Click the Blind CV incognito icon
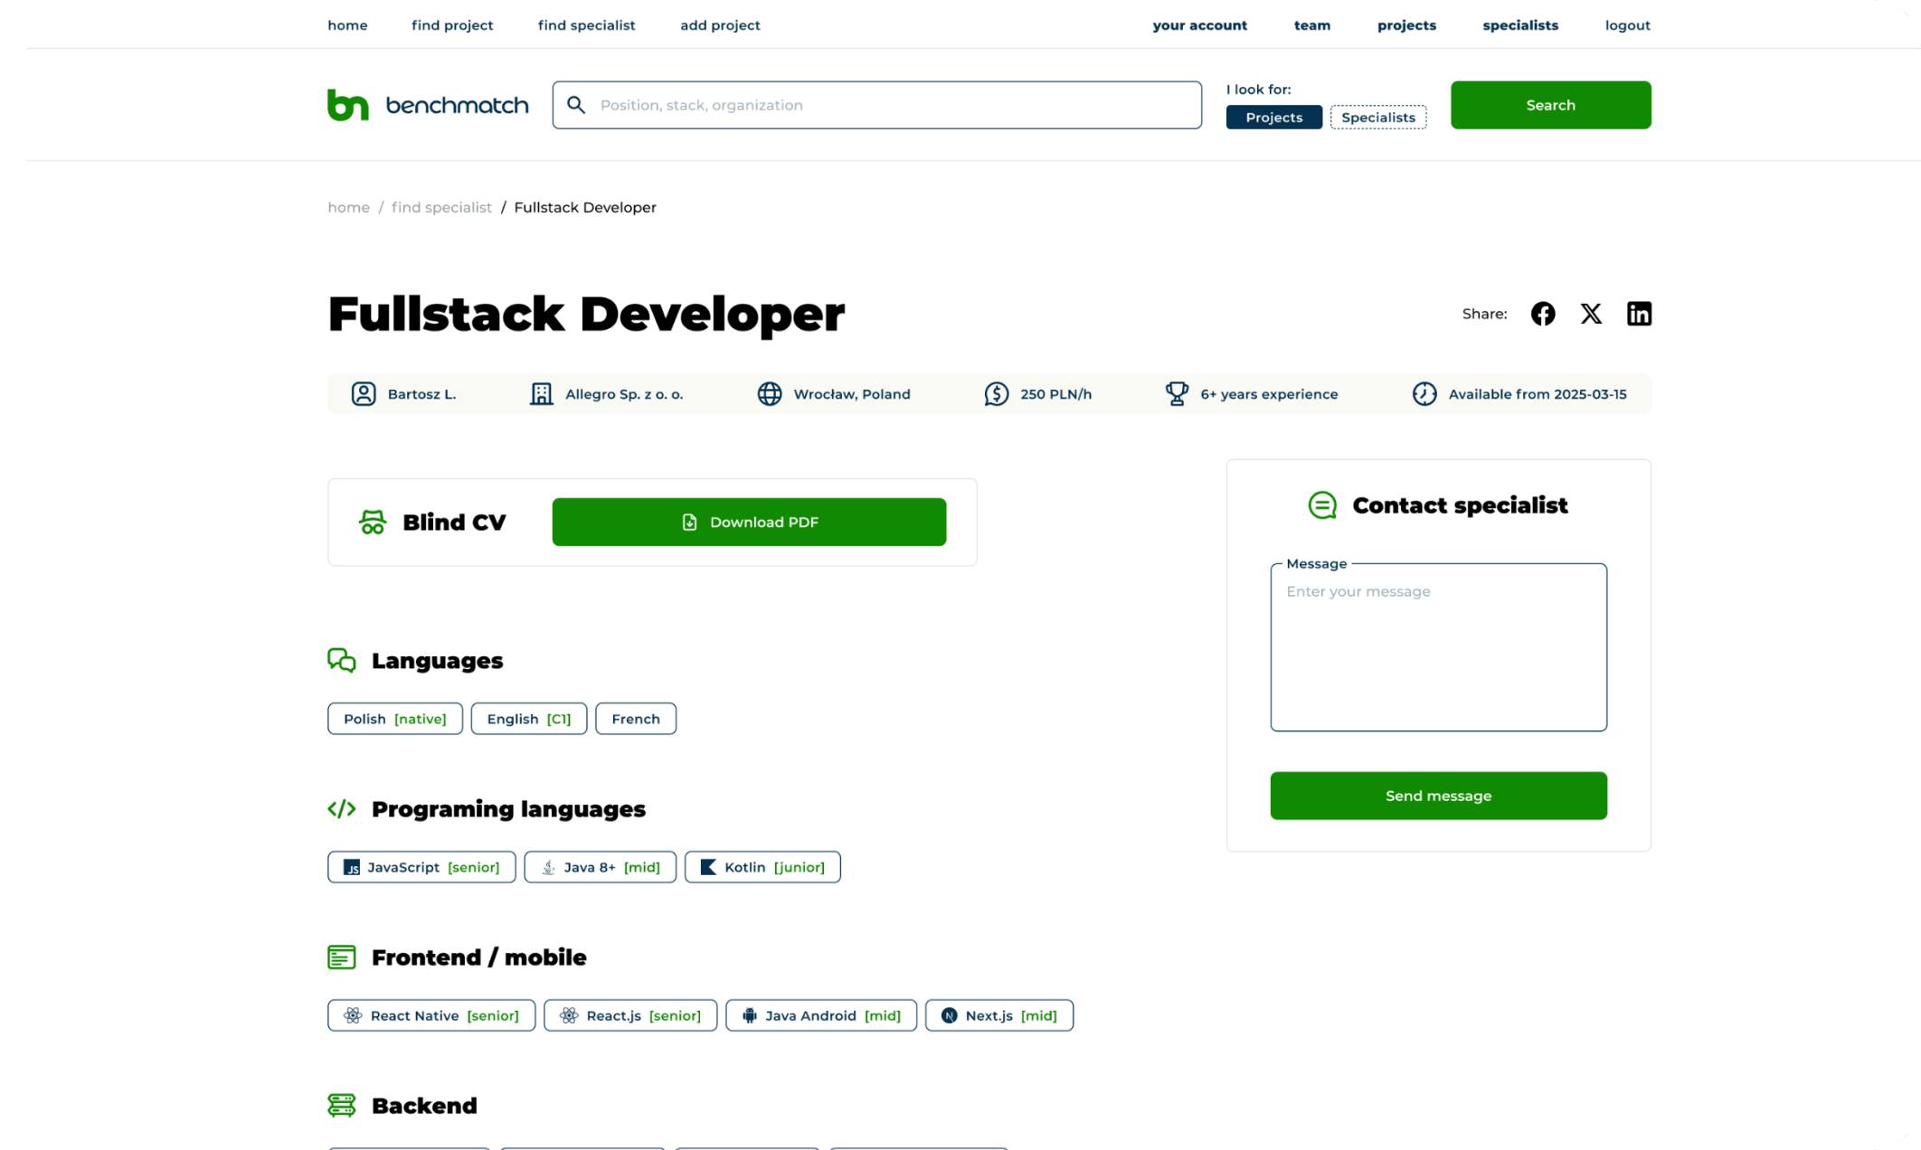This screenshot has width=1921, height=1150. [373, 523]
